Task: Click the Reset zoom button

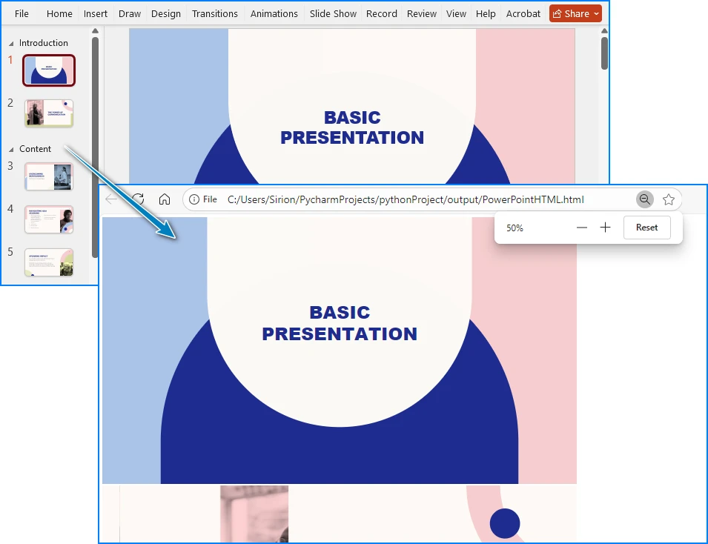Action: click(x=646, y=228)
